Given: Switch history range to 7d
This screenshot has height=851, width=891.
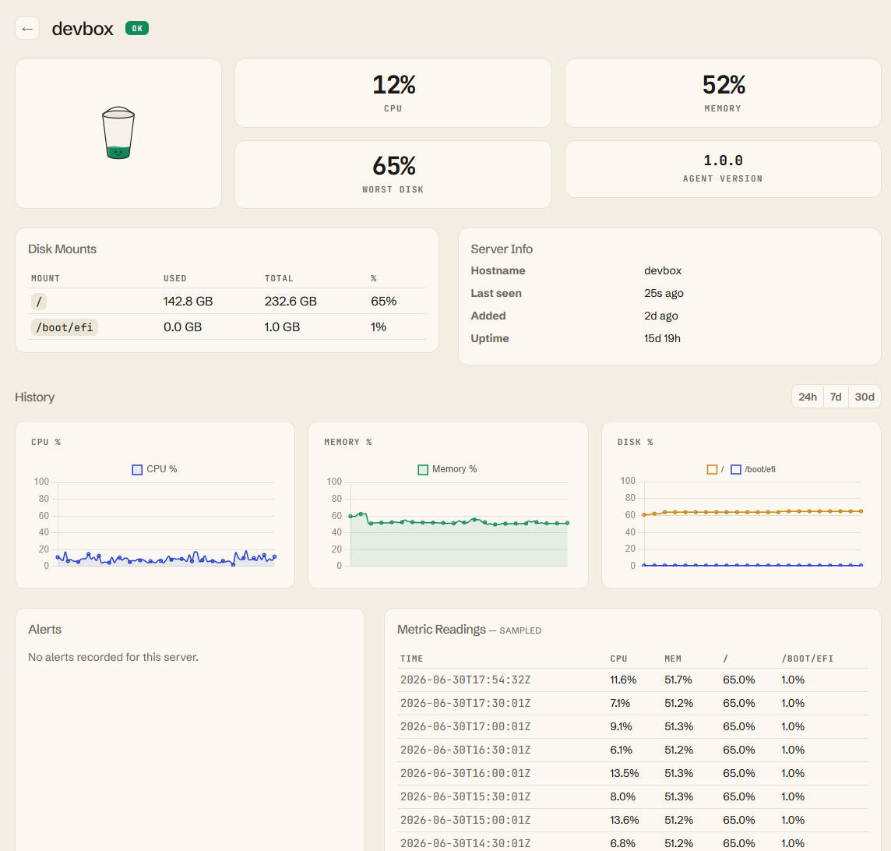Looking at the screenshot, I should 835,397.
